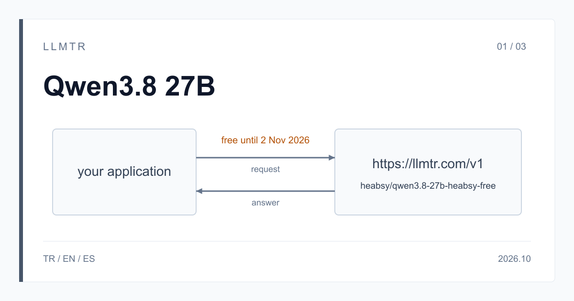This screenshot has height=301, width=574.
Task: Click the footer divider line
Action: (287, 241)
